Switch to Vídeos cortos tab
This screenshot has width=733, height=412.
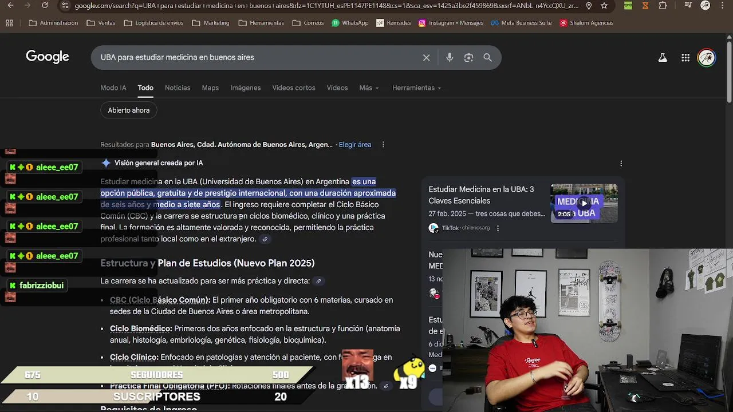coord(294,88)
